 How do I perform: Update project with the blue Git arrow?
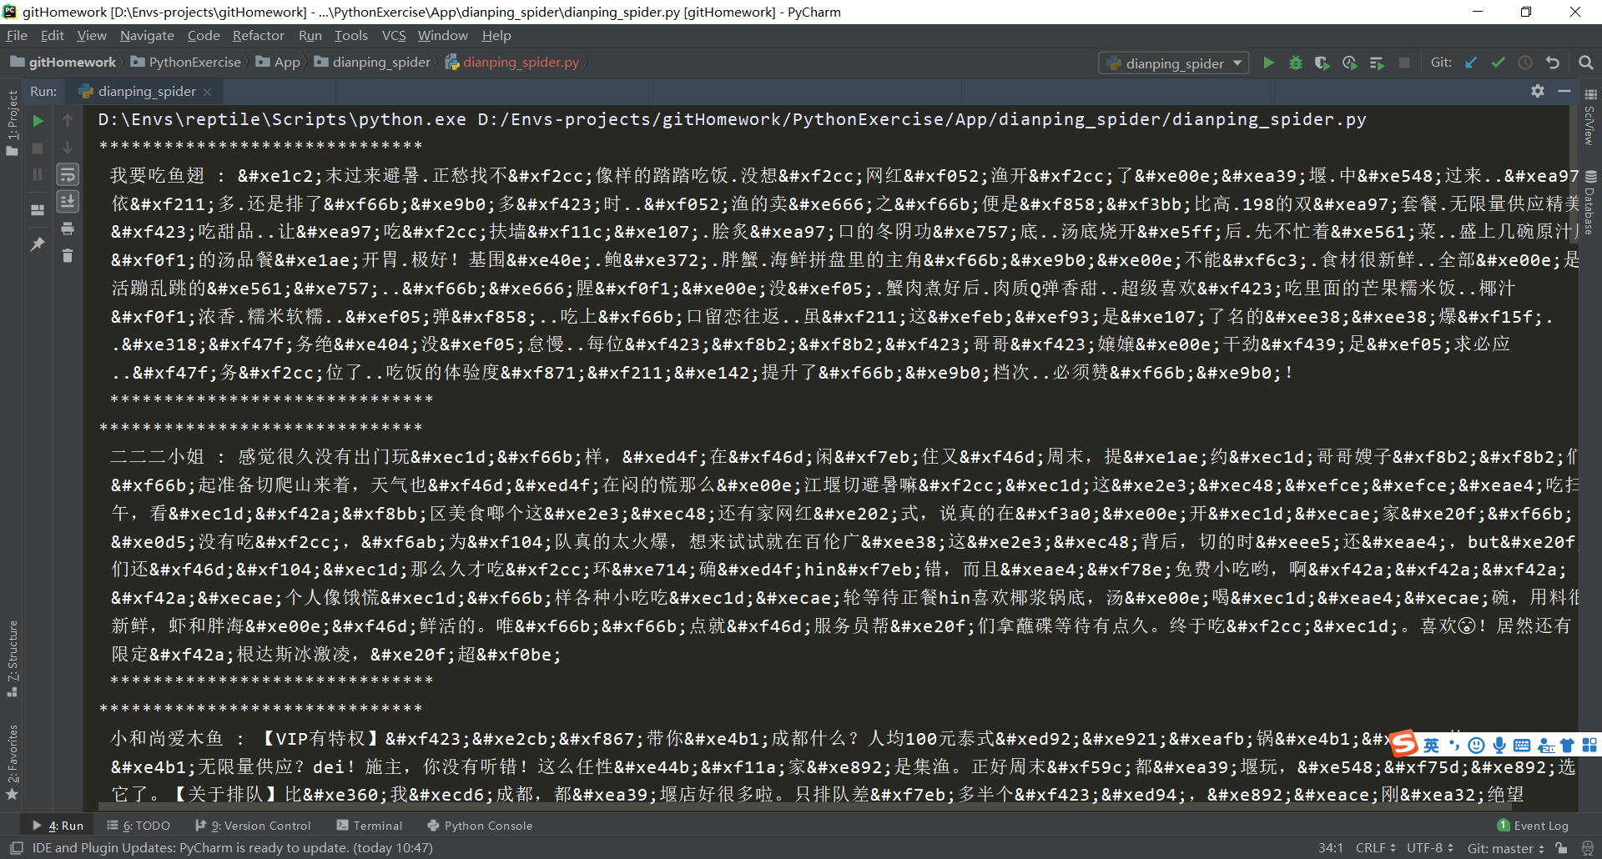tap(1471, 63)
